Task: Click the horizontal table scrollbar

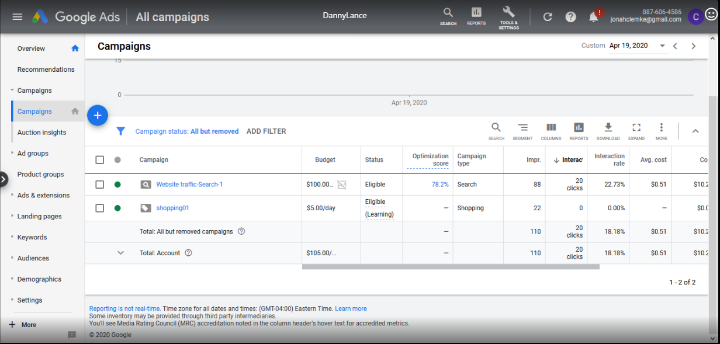Action: tap(451, 267)
